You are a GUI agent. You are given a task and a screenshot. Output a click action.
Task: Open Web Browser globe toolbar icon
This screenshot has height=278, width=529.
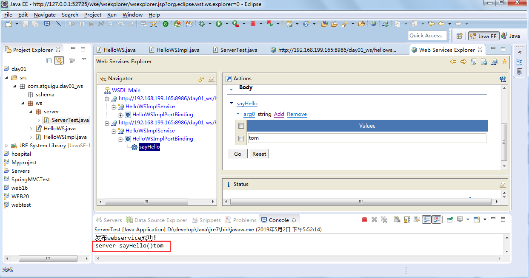pos(373,24)
